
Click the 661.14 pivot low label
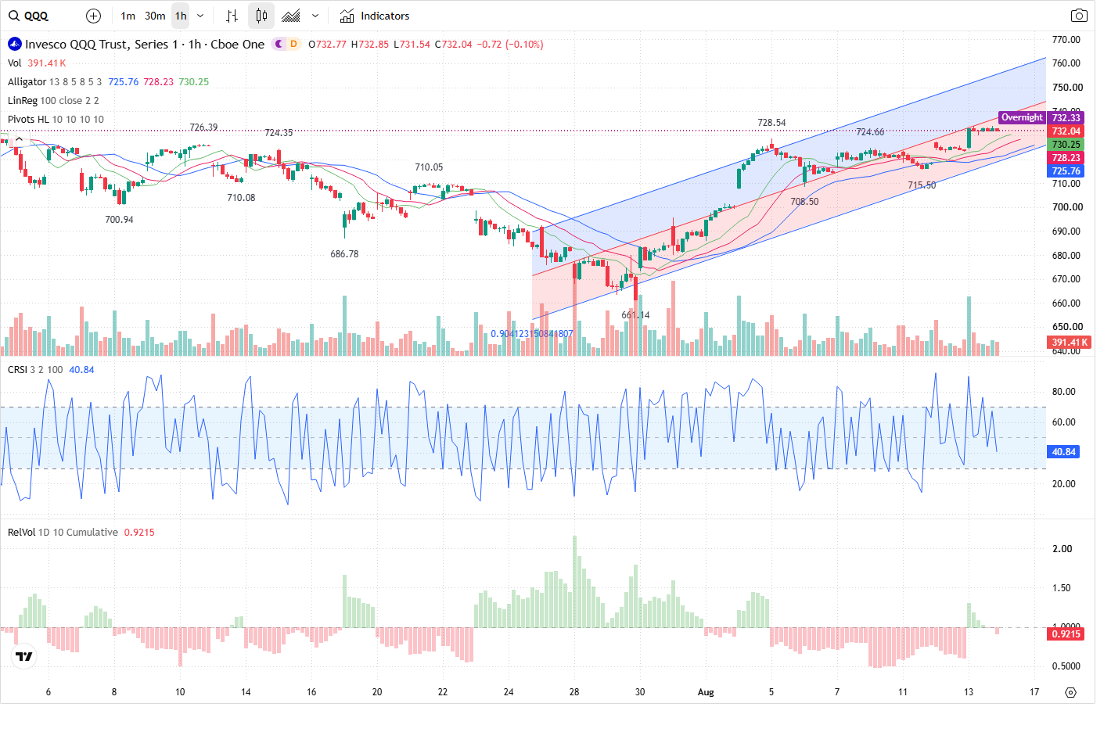click(x=635, y=315)
